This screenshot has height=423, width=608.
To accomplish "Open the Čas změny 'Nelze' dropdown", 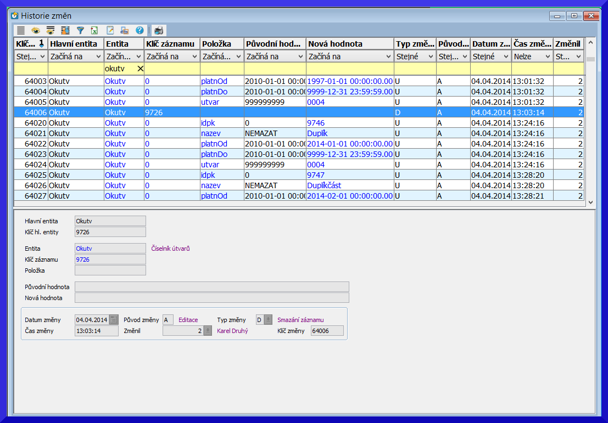I will (x=547, y=57).
